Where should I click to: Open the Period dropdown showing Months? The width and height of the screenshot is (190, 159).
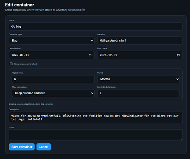click(x=138, y=79)
